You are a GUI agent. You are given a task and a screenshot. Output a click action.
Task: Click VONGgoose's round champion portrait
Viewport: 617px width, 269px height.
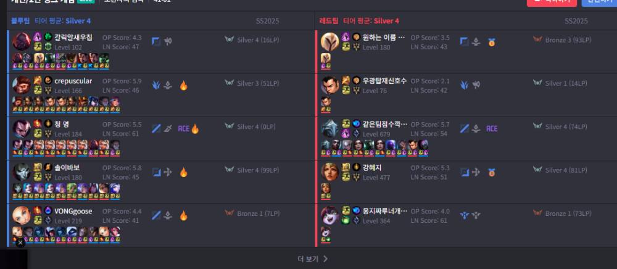(22, 215)
